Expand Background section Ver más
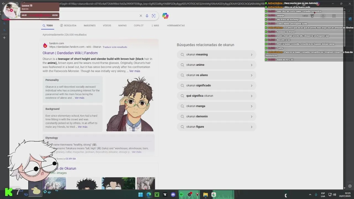The image size is (354, 199). click(82, 127)
